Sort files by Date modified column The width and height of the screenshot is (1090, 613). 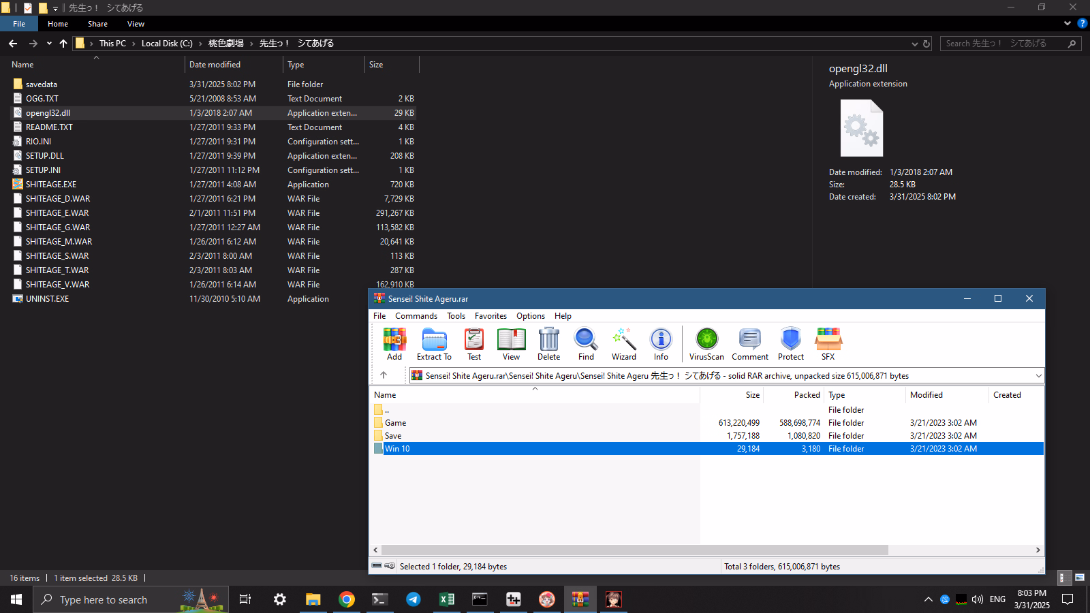[x=215, y=65]
